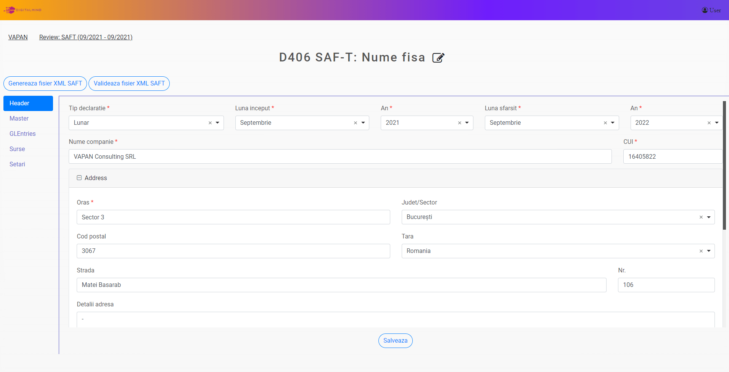This screenshot has width=729, height=372.
Task: Clear the Tara Romania selection
Action: (701, 251)
